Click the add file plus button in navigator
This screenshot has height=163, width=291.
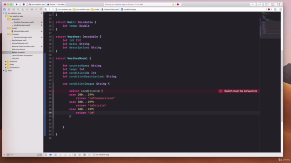pos(4,155)
